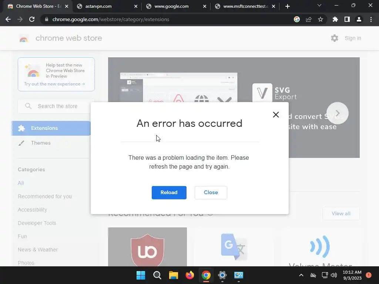Open the Volume Master extension card

(320, 247)
